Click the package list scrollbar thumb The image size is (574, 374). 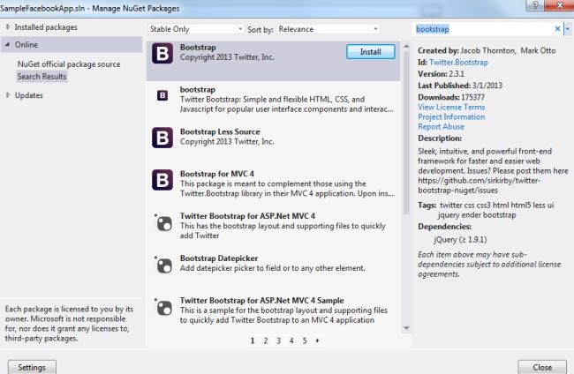pyautogui.click(x=406, y=132)
